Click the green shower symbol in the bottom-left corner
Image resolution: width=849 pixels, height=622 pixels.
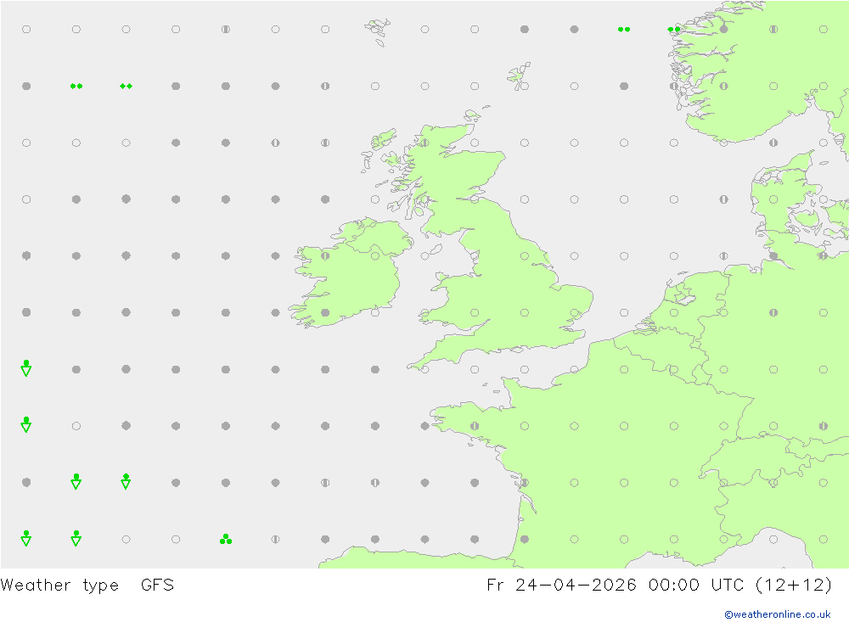pos(26,538)
